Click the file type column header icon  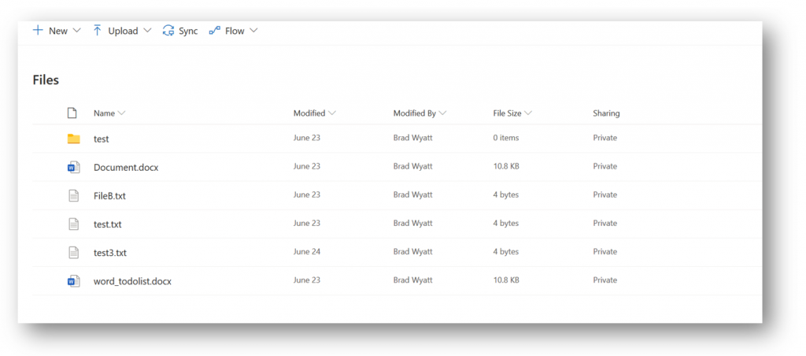72,113
